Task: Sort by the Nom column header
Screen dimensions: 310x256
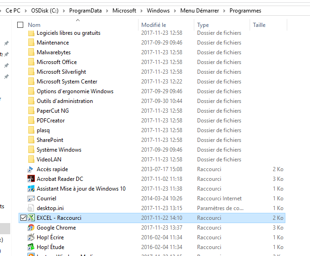Action: (x=34, y=25)
